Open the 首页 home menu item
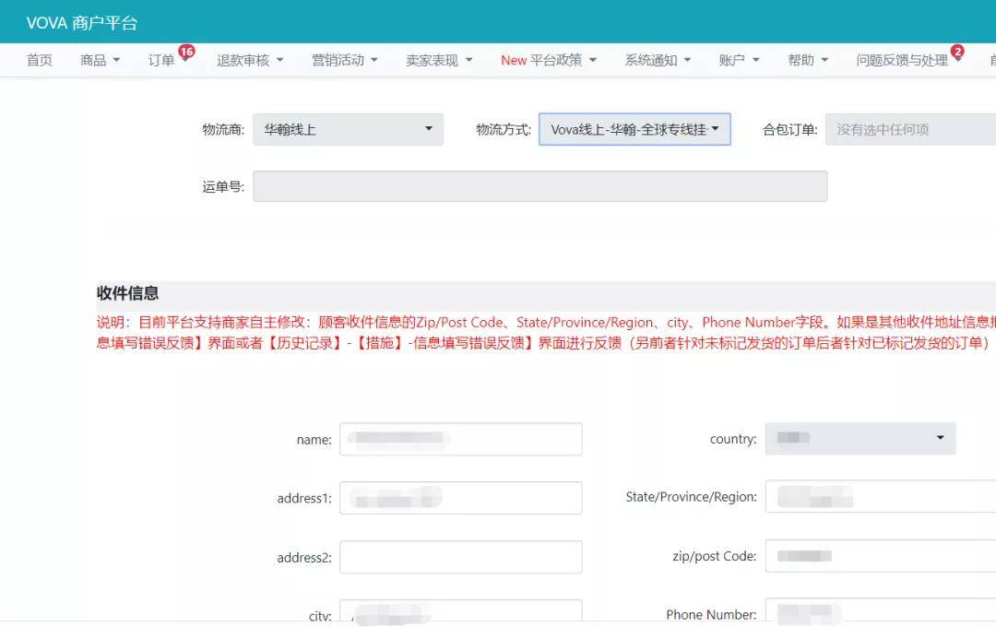 40,60
